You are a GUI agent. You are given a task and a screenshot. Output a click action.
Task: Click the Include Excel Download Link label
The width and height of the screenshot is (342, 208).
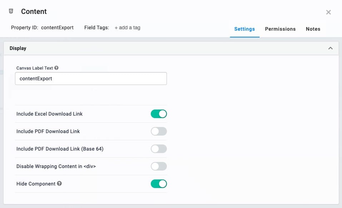(50, 114)
